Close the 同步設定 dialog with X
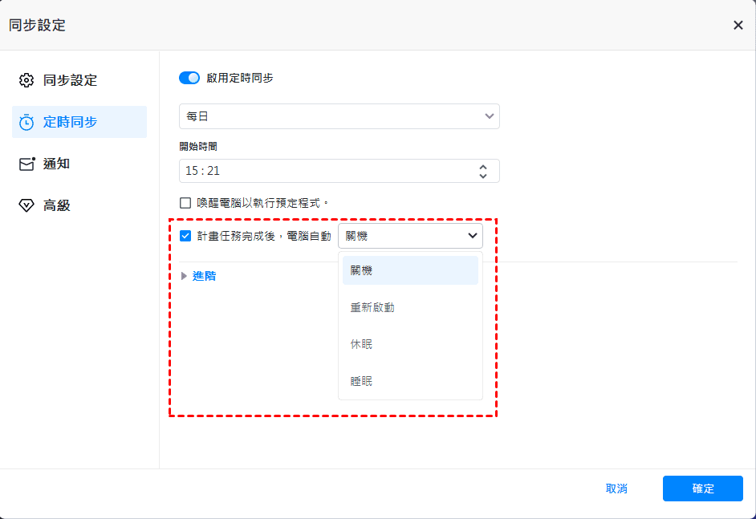This screenshot has height=519, width=756. coord(738,25)
